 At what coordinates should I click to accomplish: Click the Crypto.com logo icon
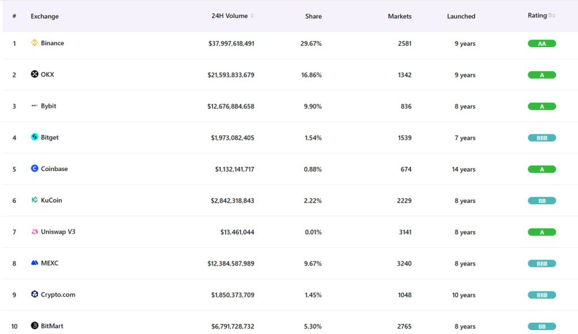tap(34, 294)
